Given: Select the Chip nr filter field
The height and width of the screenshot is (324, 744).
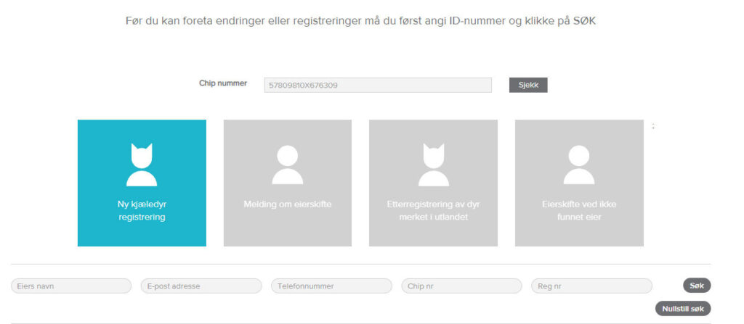Looking at the screenshot, I should [461, 286].
